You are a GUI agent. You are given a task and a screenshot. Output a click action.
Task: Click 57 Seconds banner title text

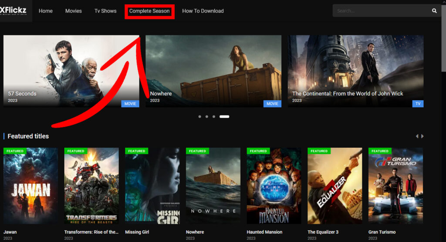[x=22, y=94]
